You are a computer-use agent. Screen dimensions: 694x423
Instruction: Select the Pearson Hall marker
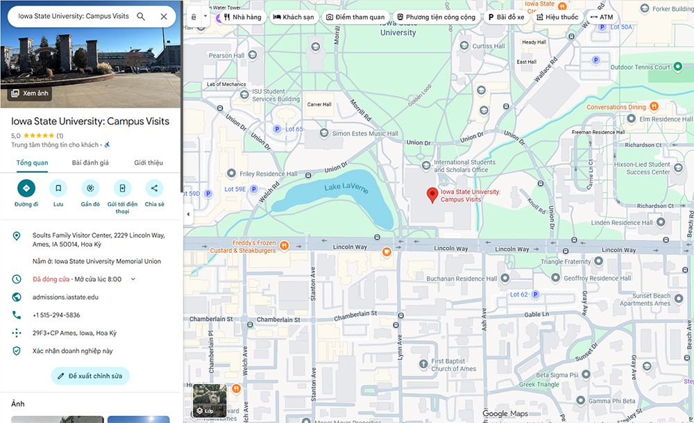(x=253, y=55)
